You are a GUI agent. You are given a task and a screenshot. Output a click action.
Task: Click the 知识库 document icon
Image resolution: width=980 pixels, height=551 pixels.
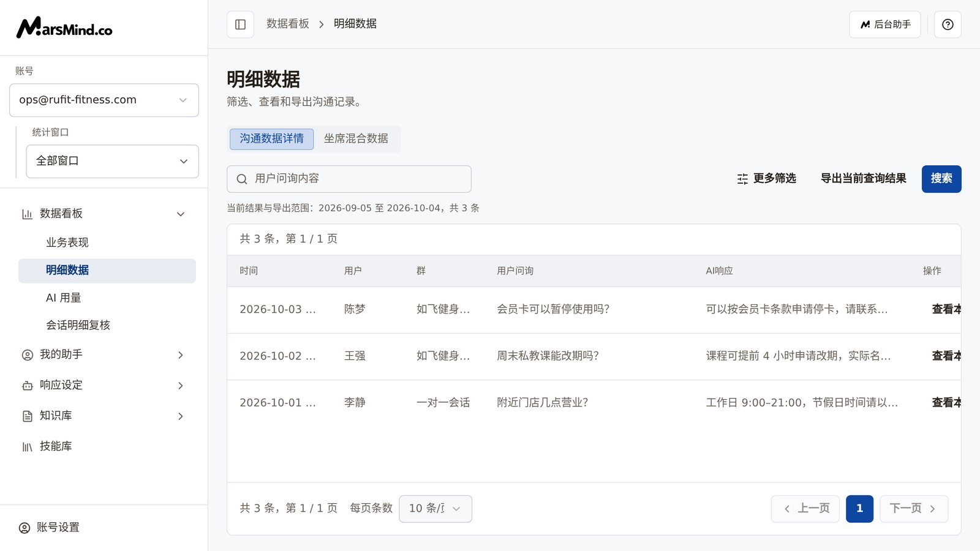coord(27,416)
